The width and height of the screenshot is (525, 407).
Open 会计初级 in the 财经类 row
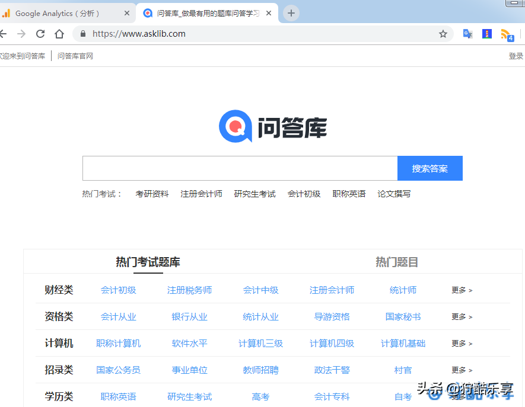(119, 290)
